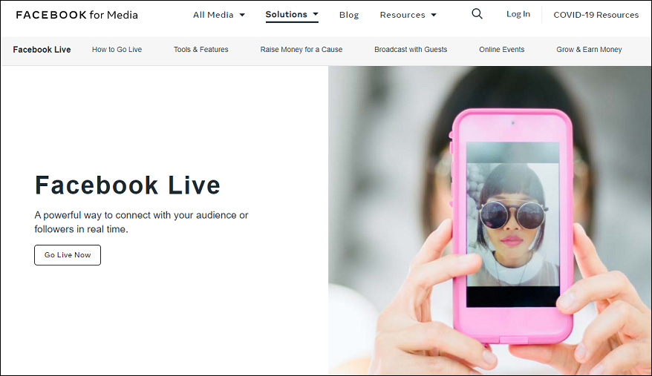Click the Log In link
Viewport: 652px width, 376px height.
(x=518, y=14)
